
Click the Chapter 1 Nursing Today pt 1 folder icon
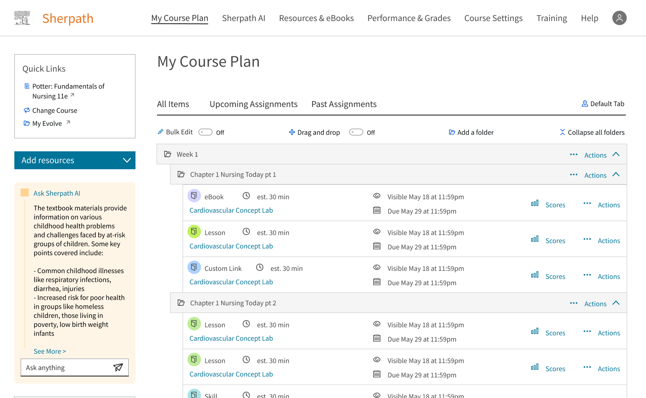181,174
